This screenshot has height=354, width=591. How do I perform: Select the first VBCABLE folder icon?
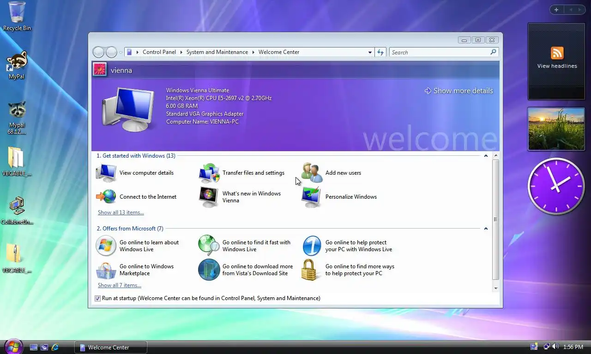(16, 158)
